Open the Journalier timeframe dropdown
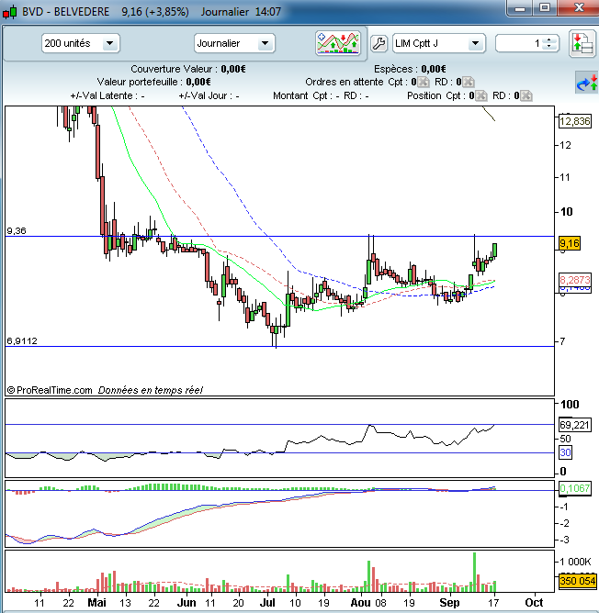599x613 pixels. tap(234, 43)
